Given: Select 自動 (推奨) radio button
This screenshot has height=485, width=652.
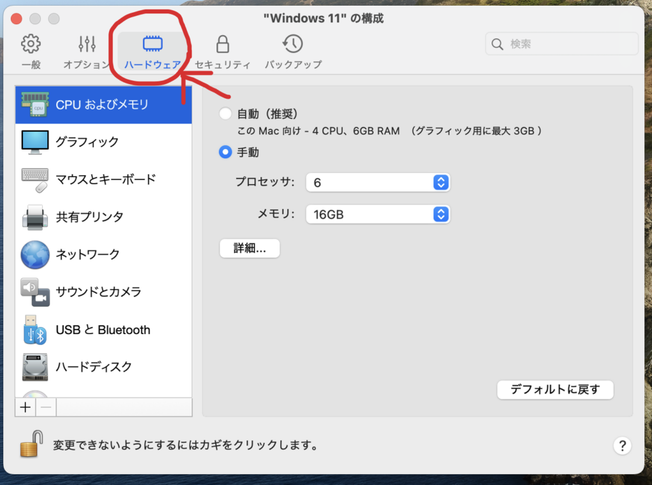Looking at the screenshot, I should pyautogui.click(x=225, y=113).
